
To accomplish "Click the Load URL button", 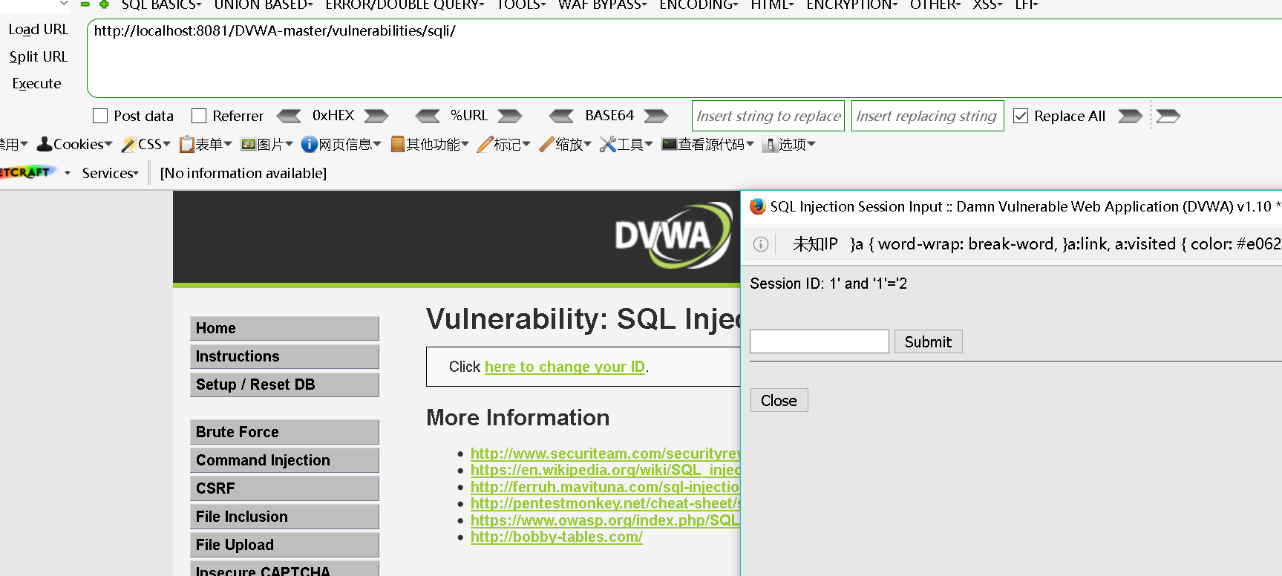I will (39, 30).
